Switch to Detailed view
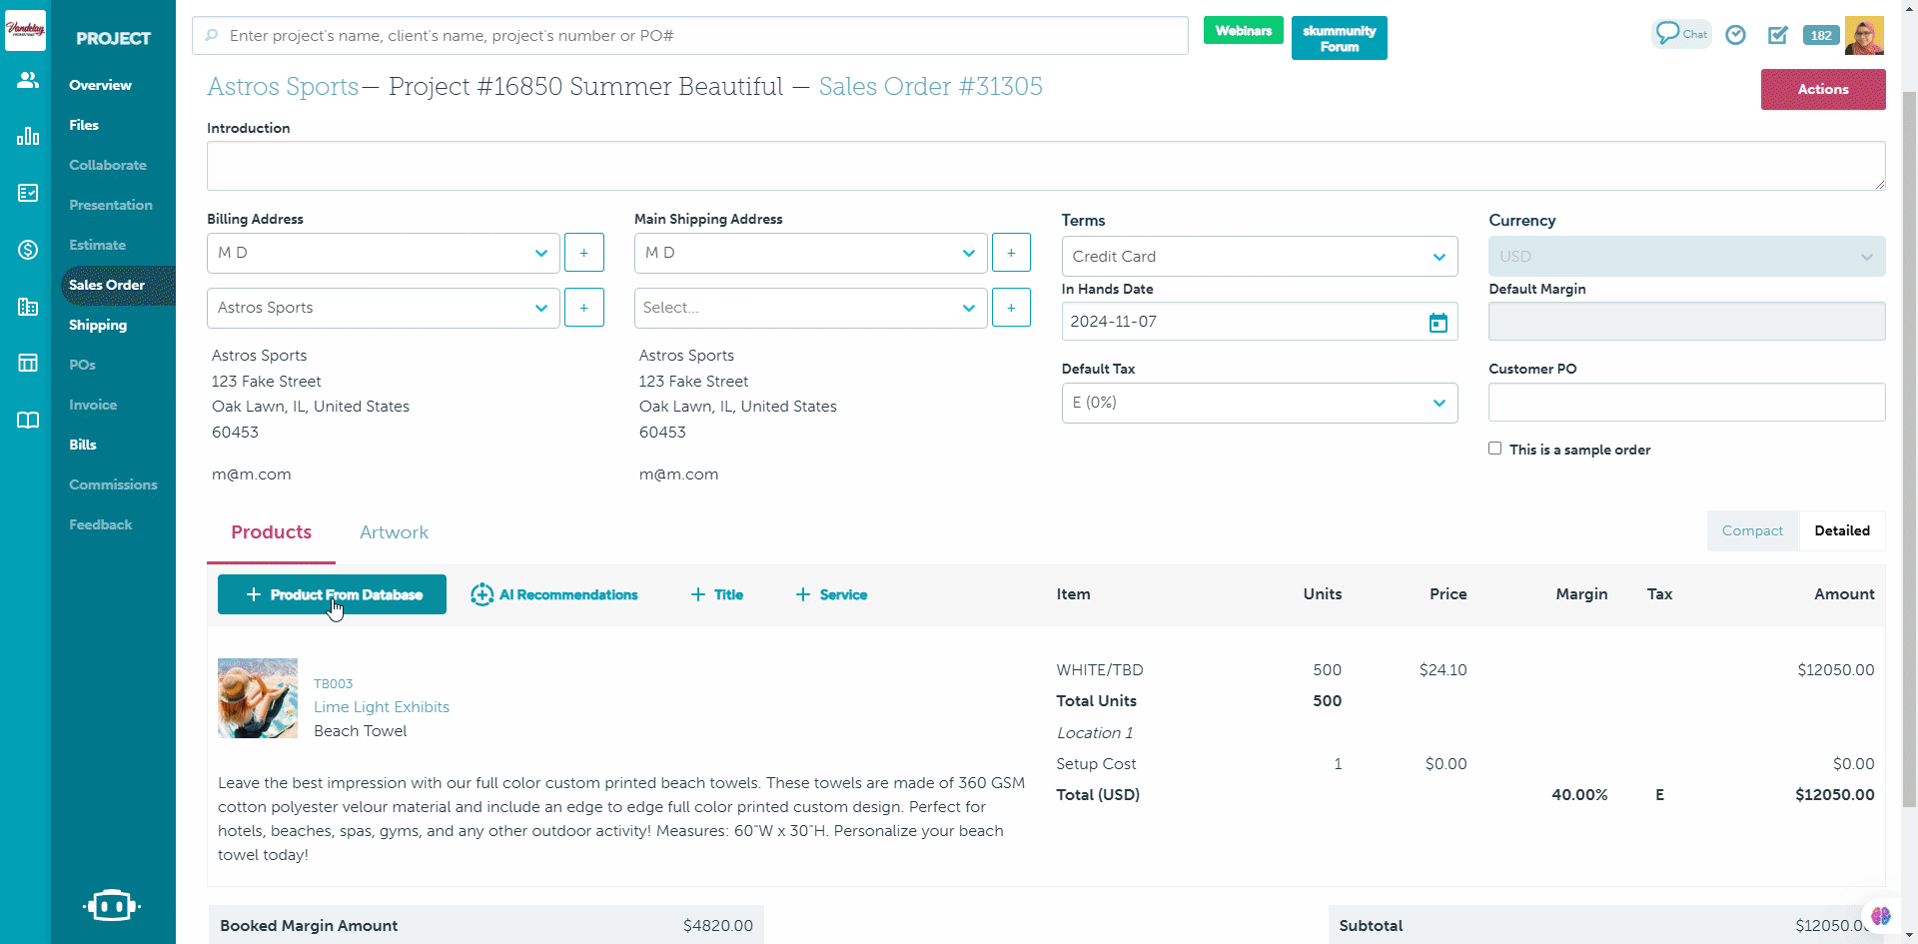 (x=1841, y=530)
